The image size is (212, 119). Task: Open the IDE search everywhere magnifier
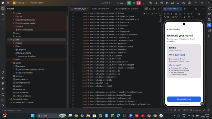click(178, 3)
